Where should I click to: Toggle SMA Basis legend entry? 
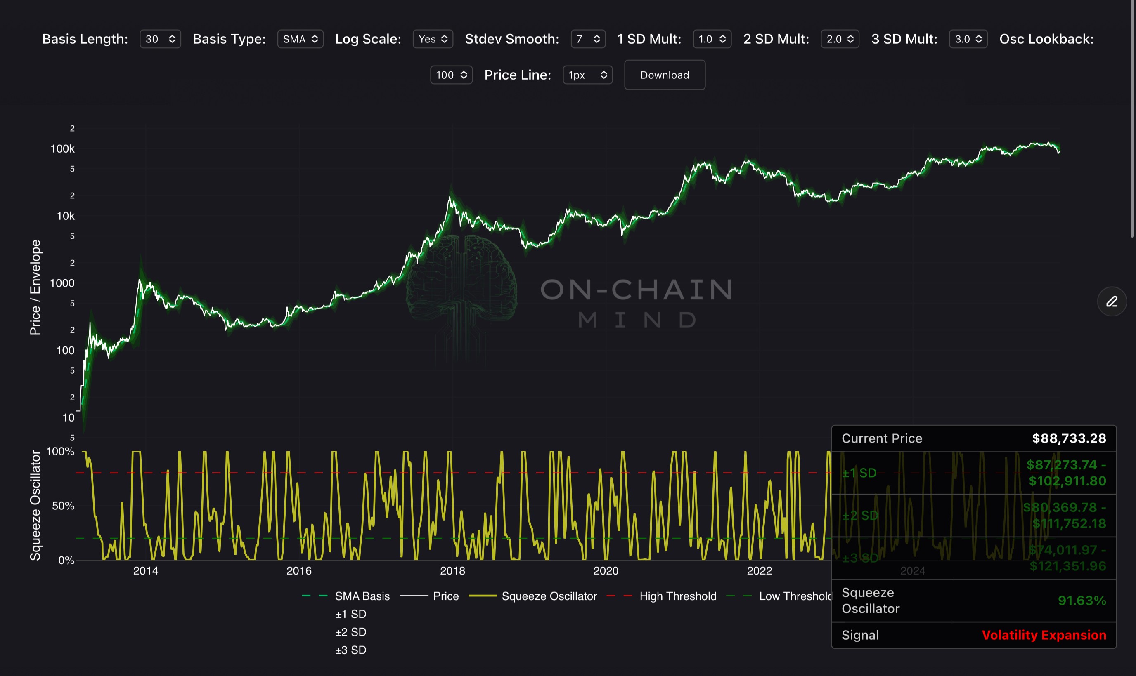tap(362, 596)
